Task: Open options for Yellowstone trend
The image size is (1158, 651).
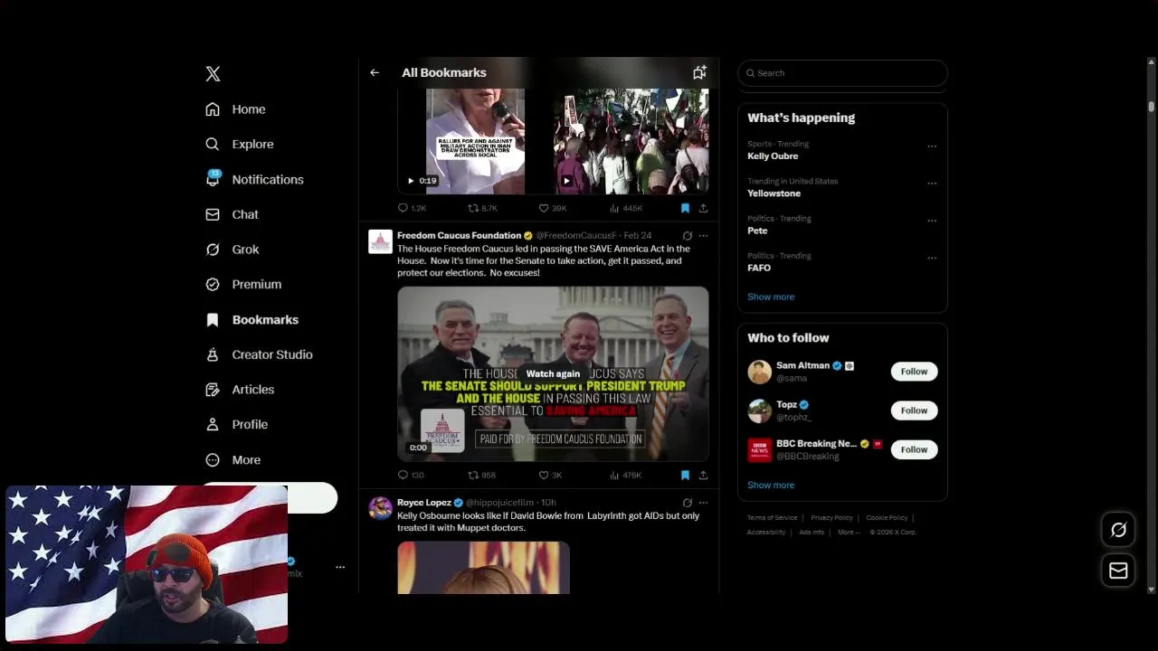Action: click(932, 183)
